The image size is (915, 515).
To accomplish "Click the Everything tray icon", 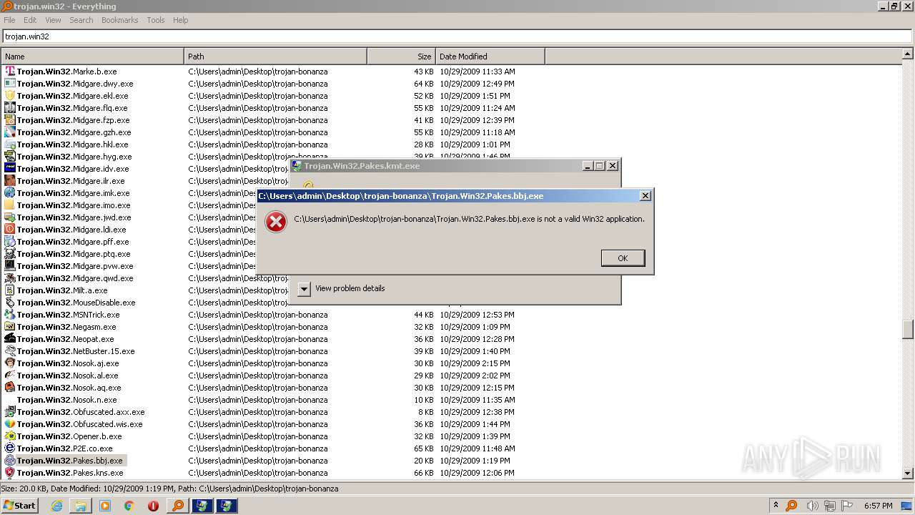I will (792, 506).
